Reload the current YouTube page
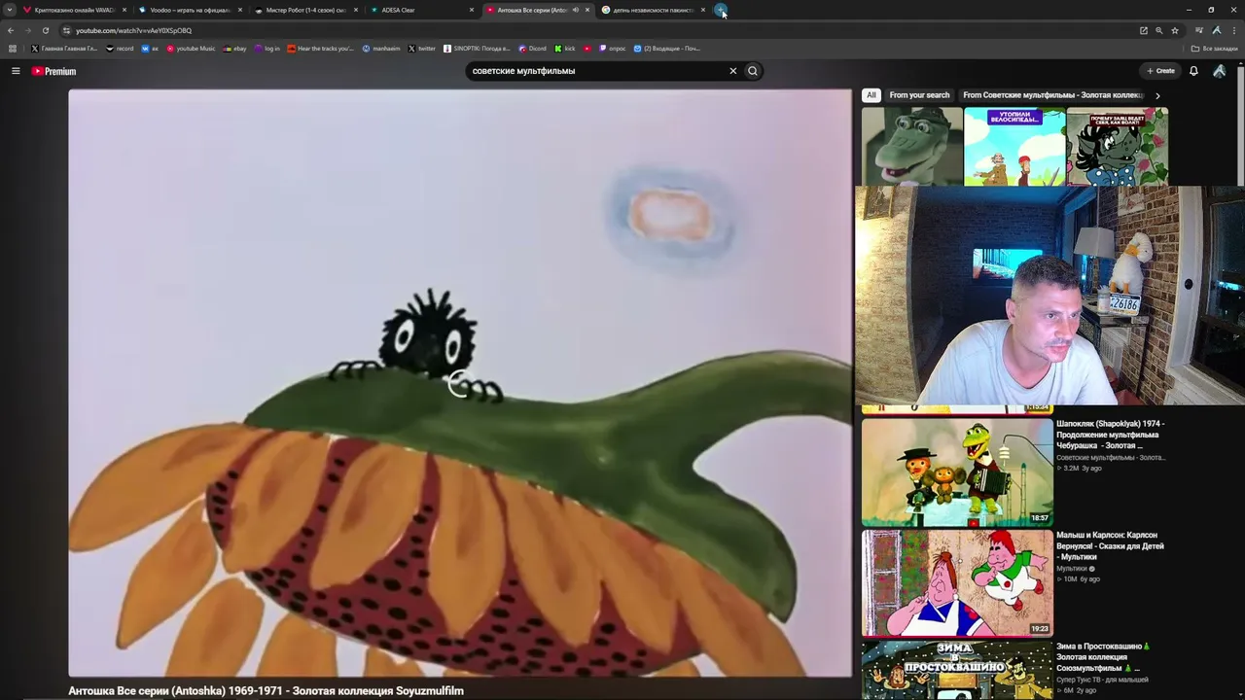This screenshot has width=1245, height=700. [45, 30]
